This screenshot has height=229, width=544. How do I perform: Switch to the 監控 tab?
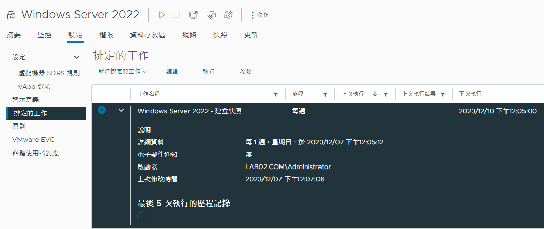point(44,35)
